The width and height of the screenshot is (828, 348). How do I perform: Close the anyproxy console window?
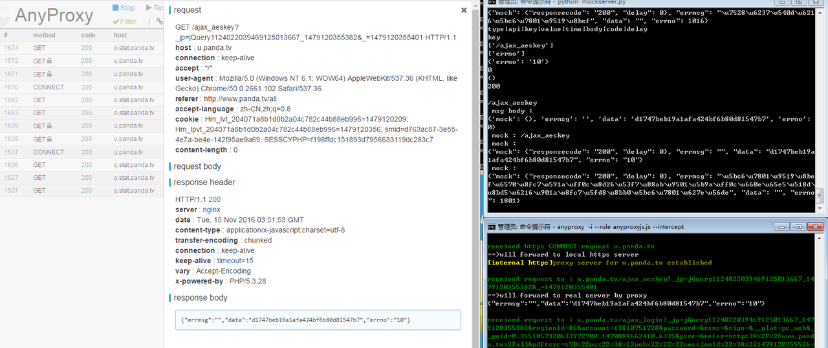coord(814,227)
